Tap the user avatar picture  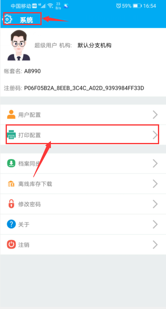pyautogui.click(x=19, y=45)
